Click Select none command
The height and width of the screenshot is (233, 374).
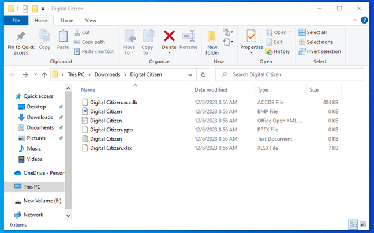tap(316, 42)
